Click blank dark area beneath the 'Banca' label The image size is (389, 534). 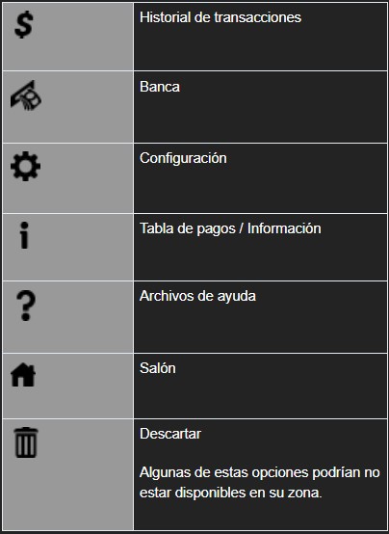[x=260, y=120]
